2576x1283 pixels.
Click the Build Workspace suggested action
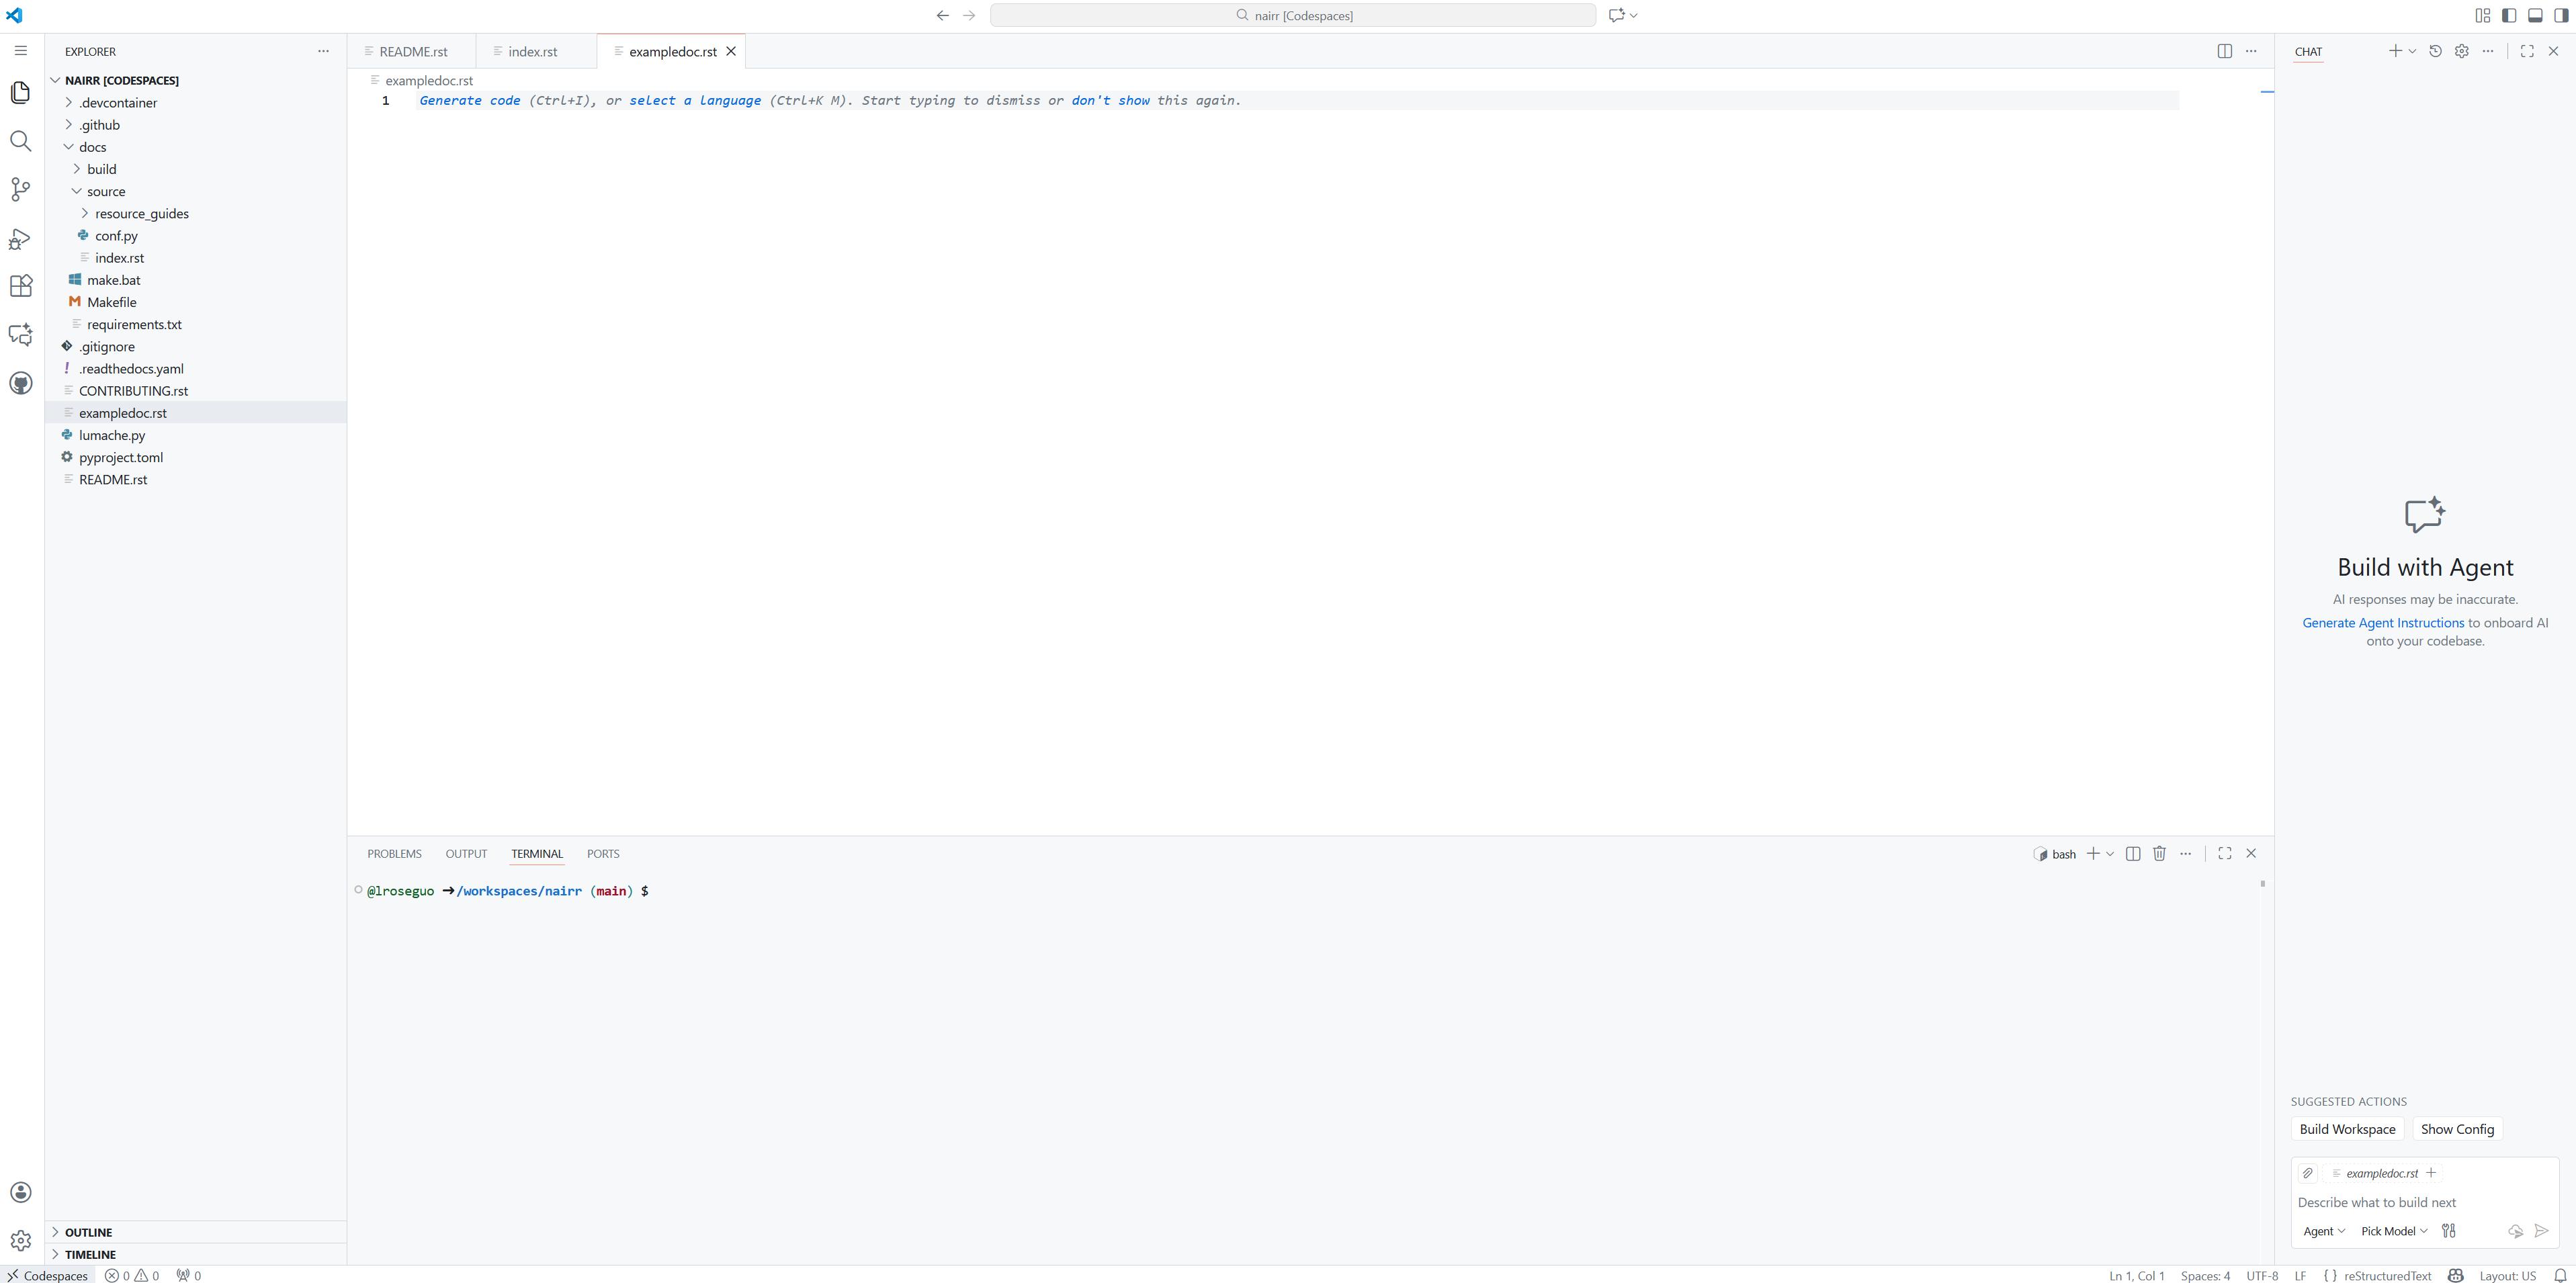(2347, 1129)
